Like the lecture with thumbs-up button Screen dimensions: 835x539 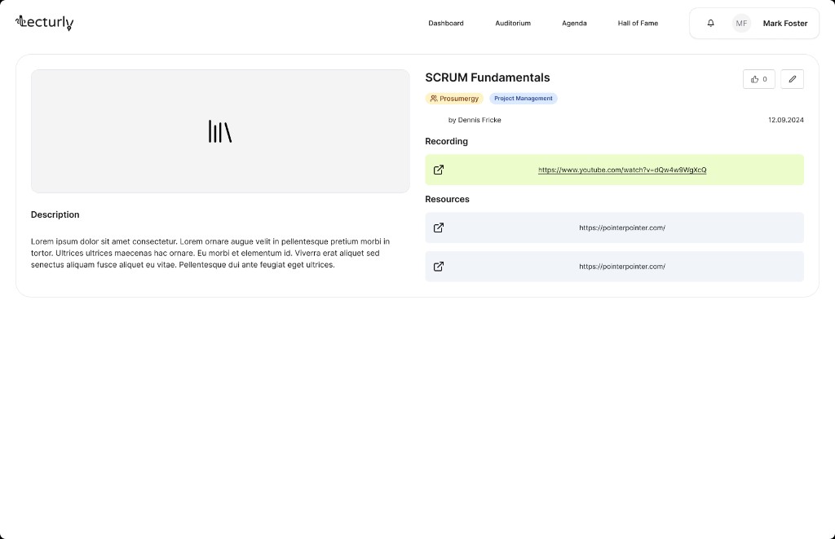759,79
